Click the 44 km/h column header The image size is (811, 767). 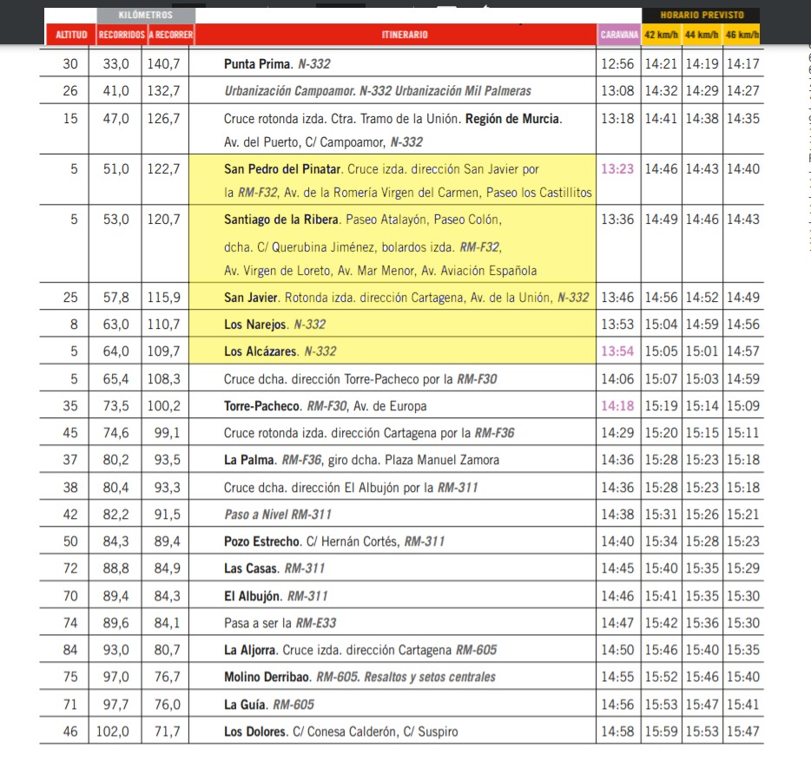click(x=702, y=35)
